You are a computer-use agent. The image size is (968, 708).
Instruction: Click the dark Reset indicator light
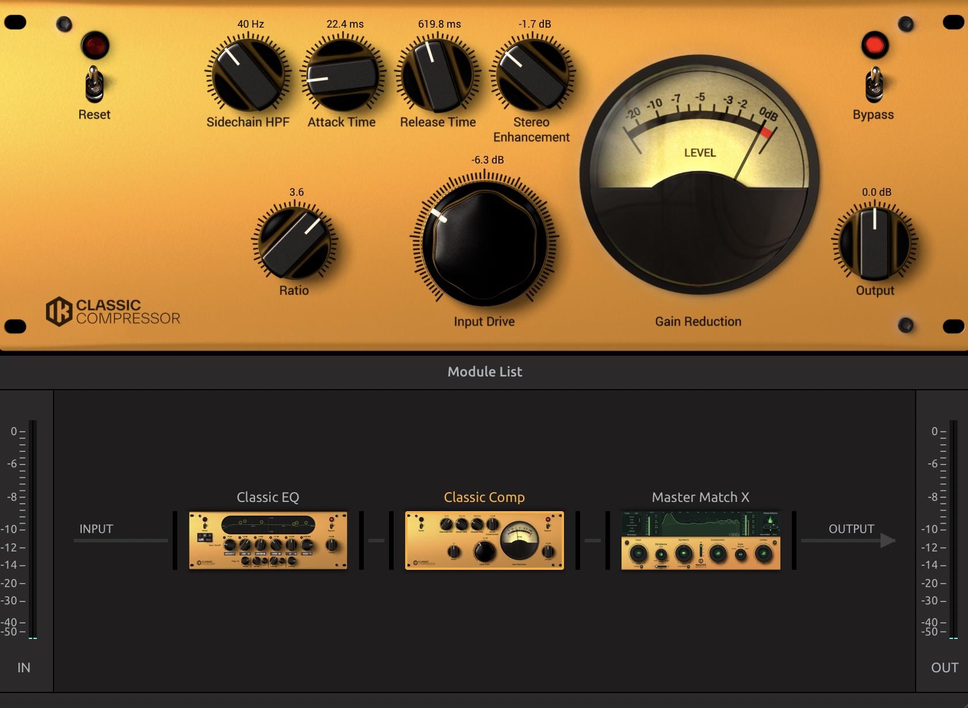tap(95, 45)
